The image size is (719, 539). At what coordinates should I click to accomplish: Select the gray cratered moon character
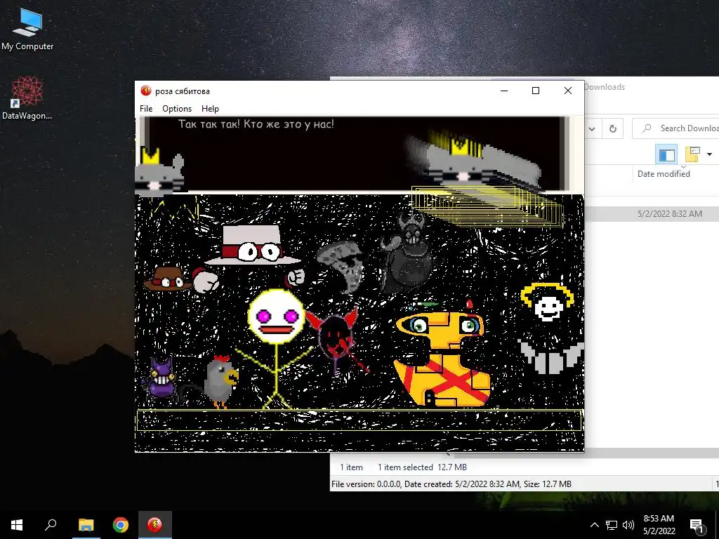pyautogui.click(x=342, y=267)
